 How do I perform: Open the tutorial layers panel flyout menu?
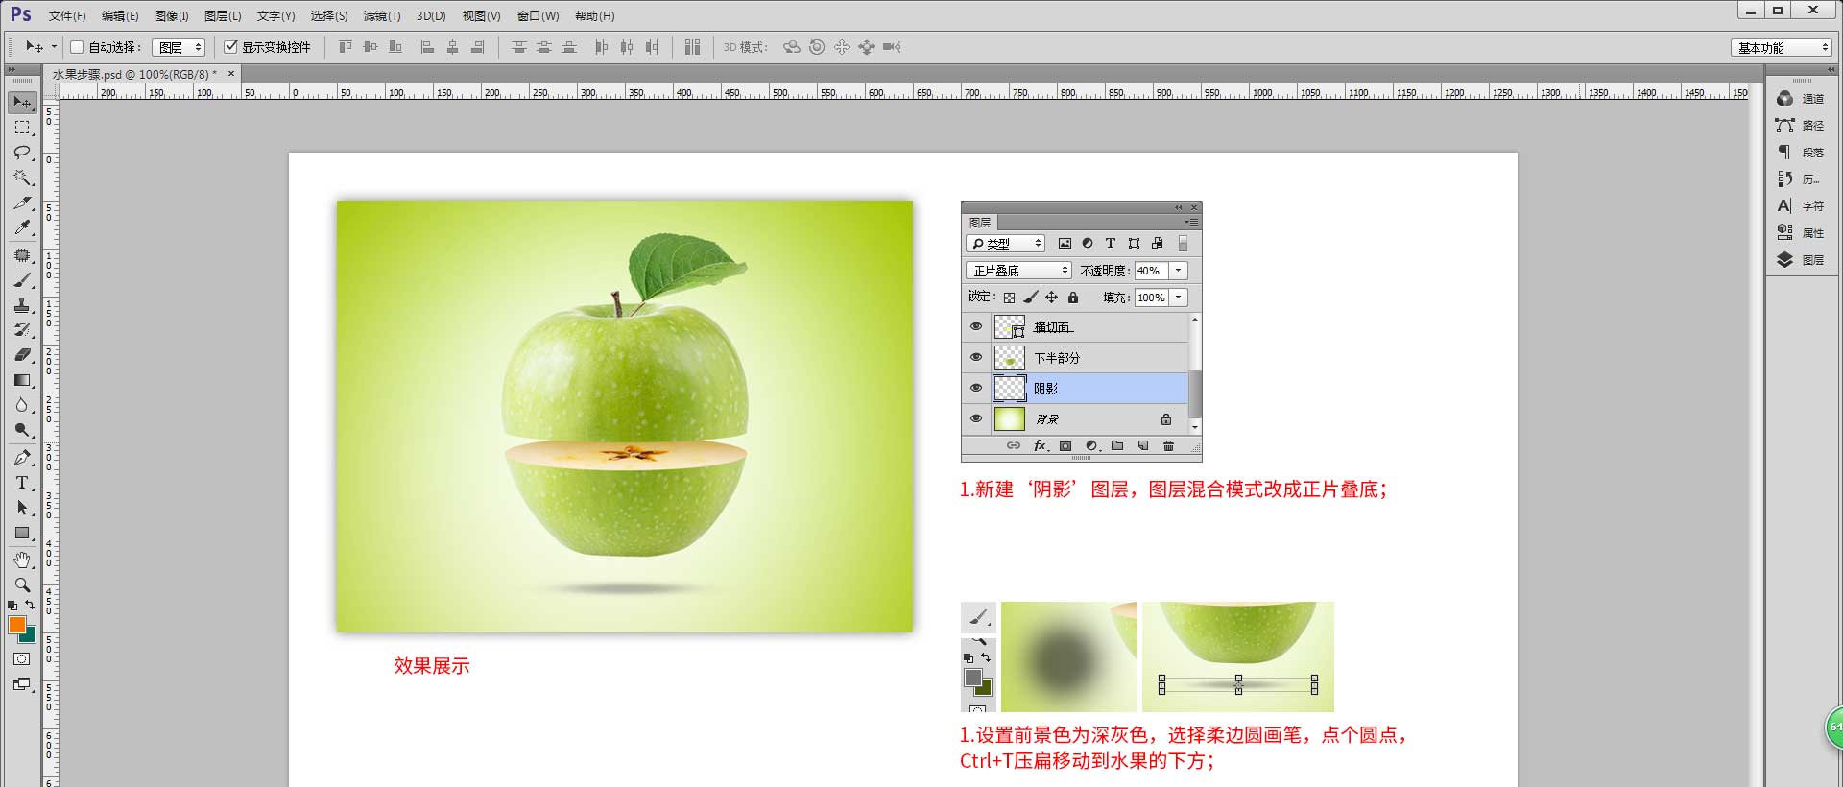pos(1191,222)
